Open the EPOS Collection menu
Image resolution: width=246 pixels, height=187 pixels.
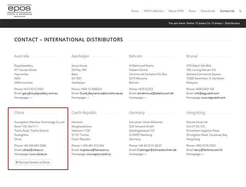(x=154, y=11)
